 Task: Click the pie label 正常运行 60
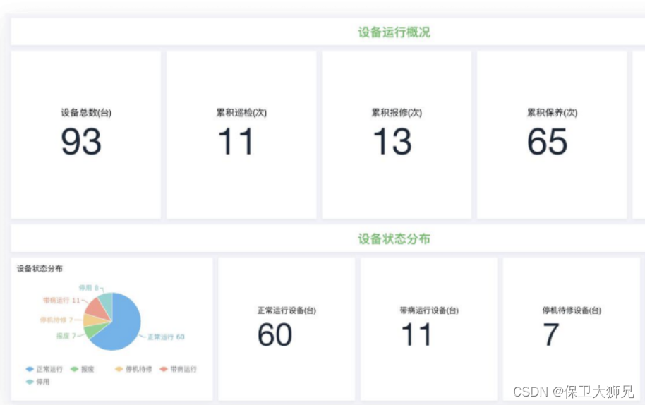[x=166, y=337]
